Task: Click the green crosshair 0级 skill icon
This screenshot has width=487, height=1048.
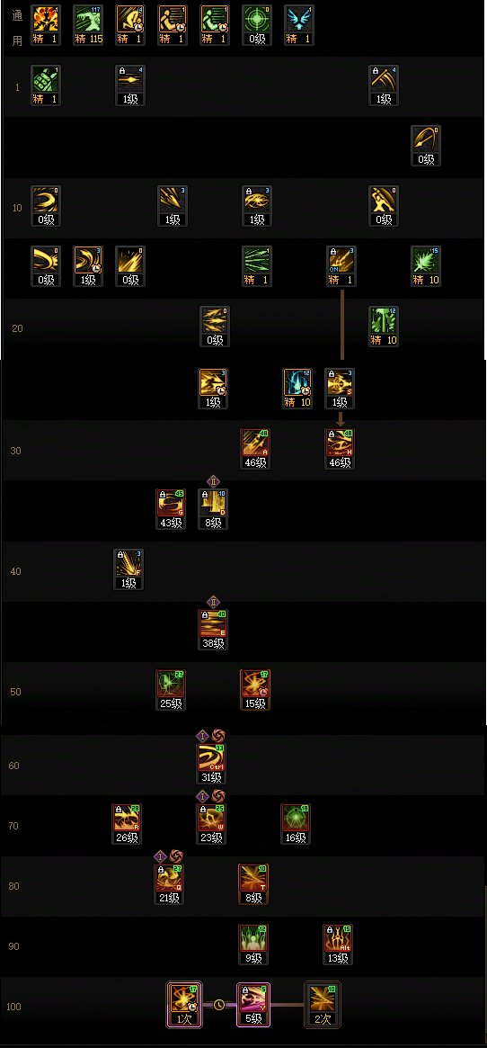Action: [256, 24]
